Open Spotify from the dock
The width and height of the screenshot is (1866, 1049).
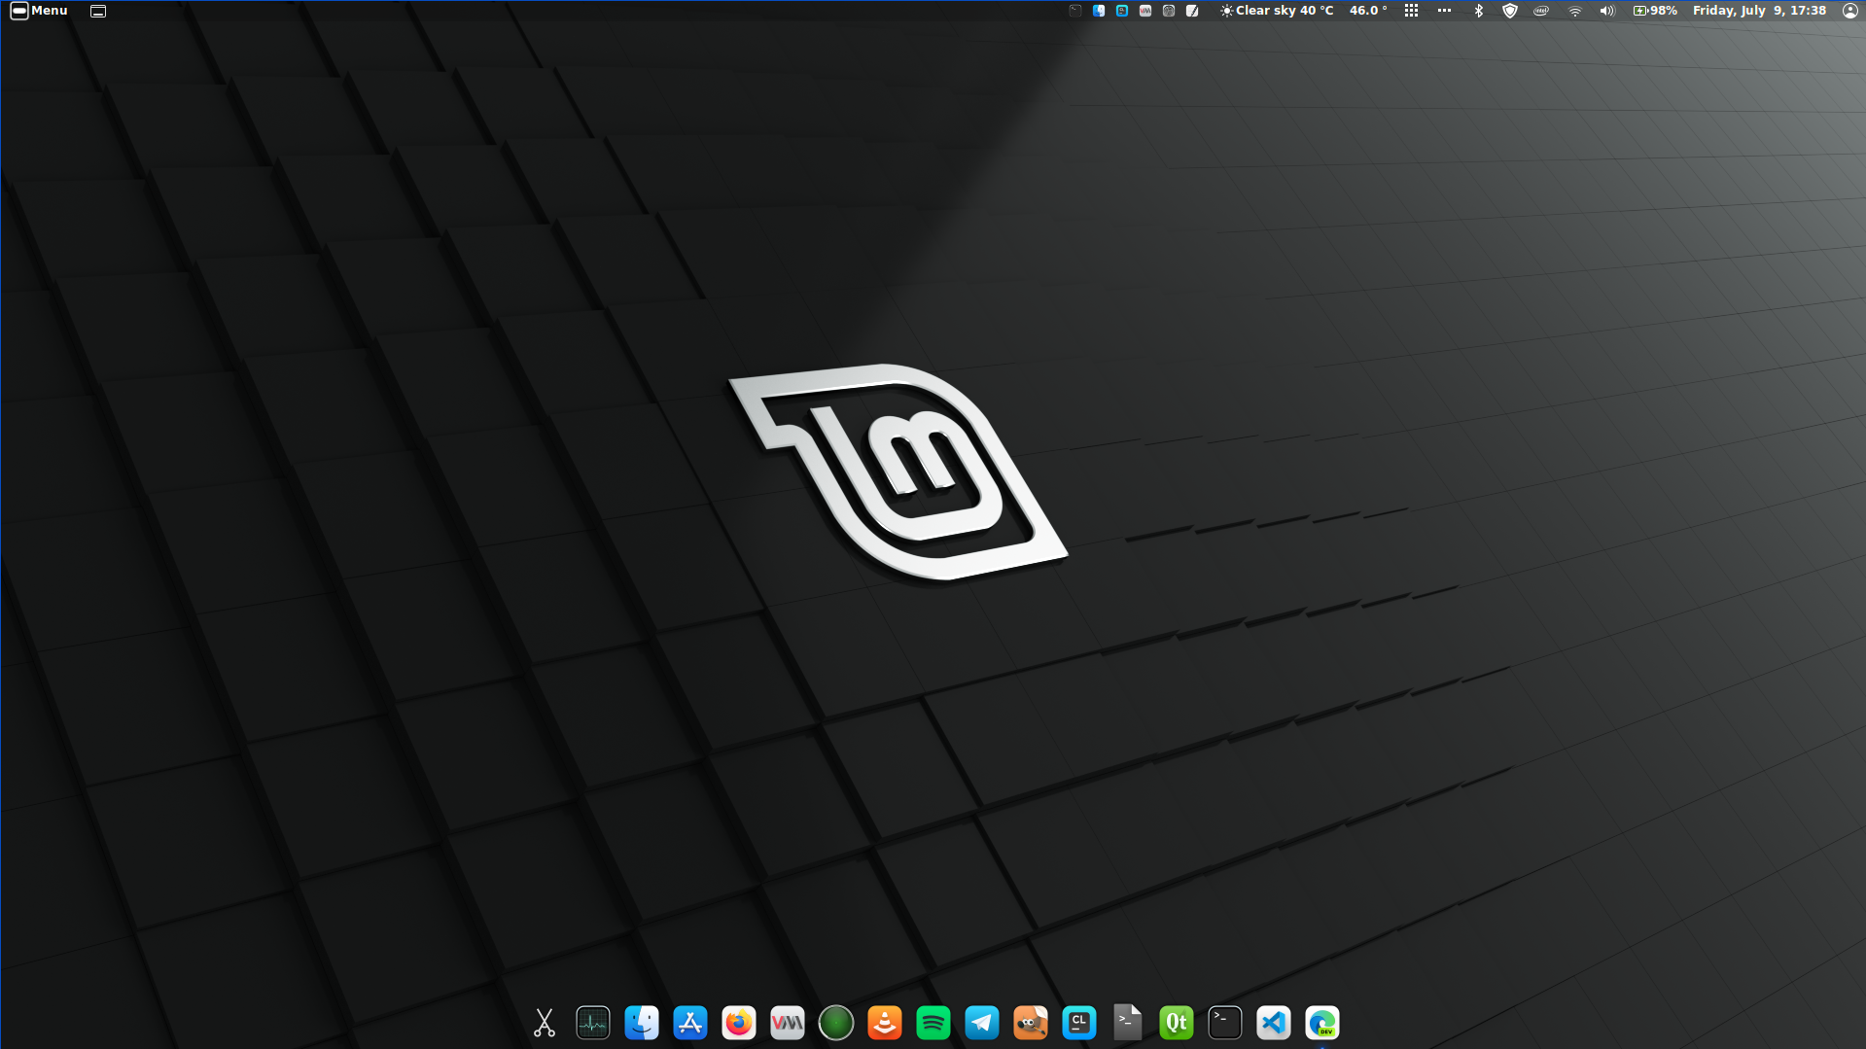pyautogui.click(x=933, y=1023)
